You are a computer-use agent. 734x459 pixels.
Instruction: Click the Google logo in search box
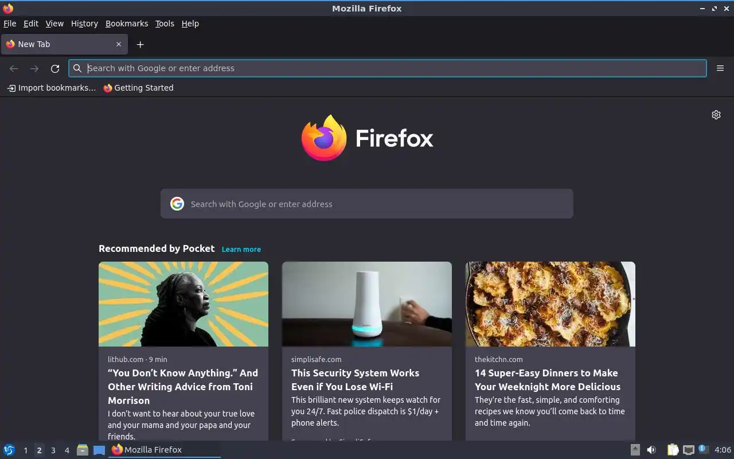point(177,204)
